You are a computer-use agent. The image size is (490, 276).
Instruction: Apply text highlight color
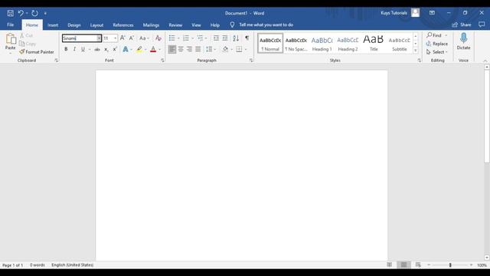click(139, 49)
